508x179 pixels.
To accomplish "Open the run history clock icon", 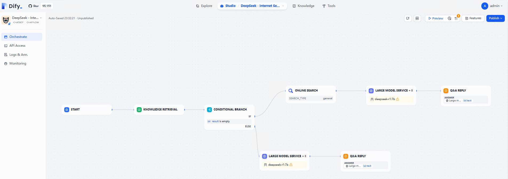I will pos(450,18).
